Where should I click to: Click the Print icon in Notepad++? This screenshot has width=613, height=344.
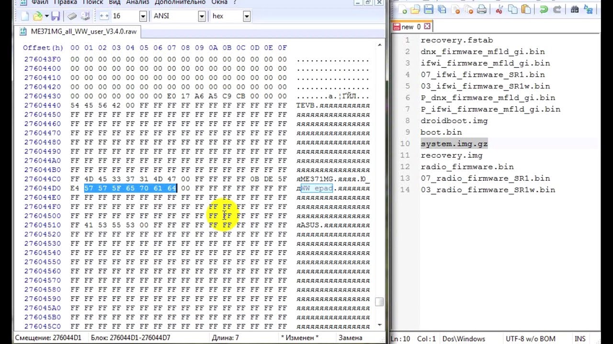point(482,10)
